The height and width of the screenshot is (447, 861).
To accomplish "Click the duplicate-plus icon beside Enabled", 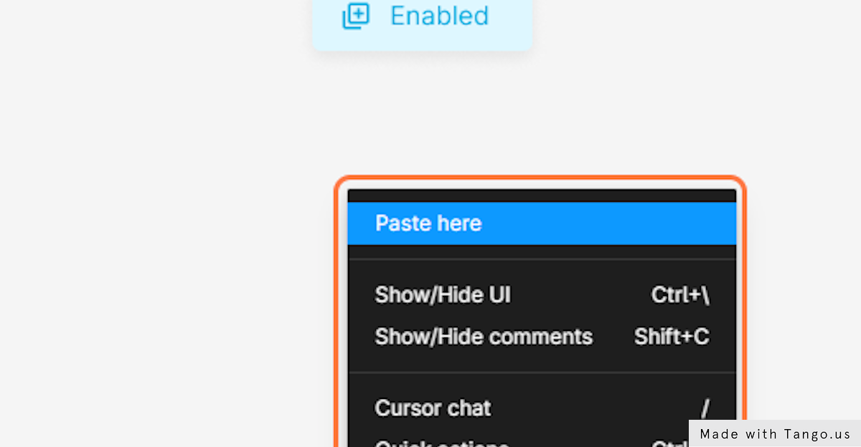I will (x=356, y=16).
